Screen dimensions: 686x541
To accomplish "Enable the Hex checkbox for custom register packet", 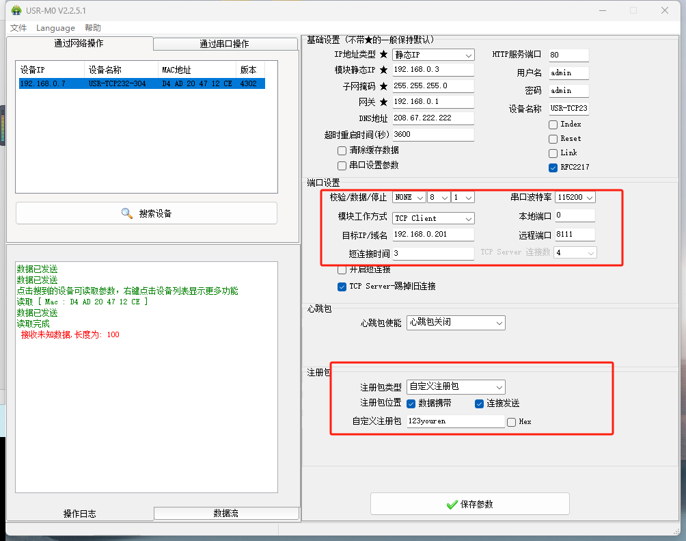I will [512, 422].
